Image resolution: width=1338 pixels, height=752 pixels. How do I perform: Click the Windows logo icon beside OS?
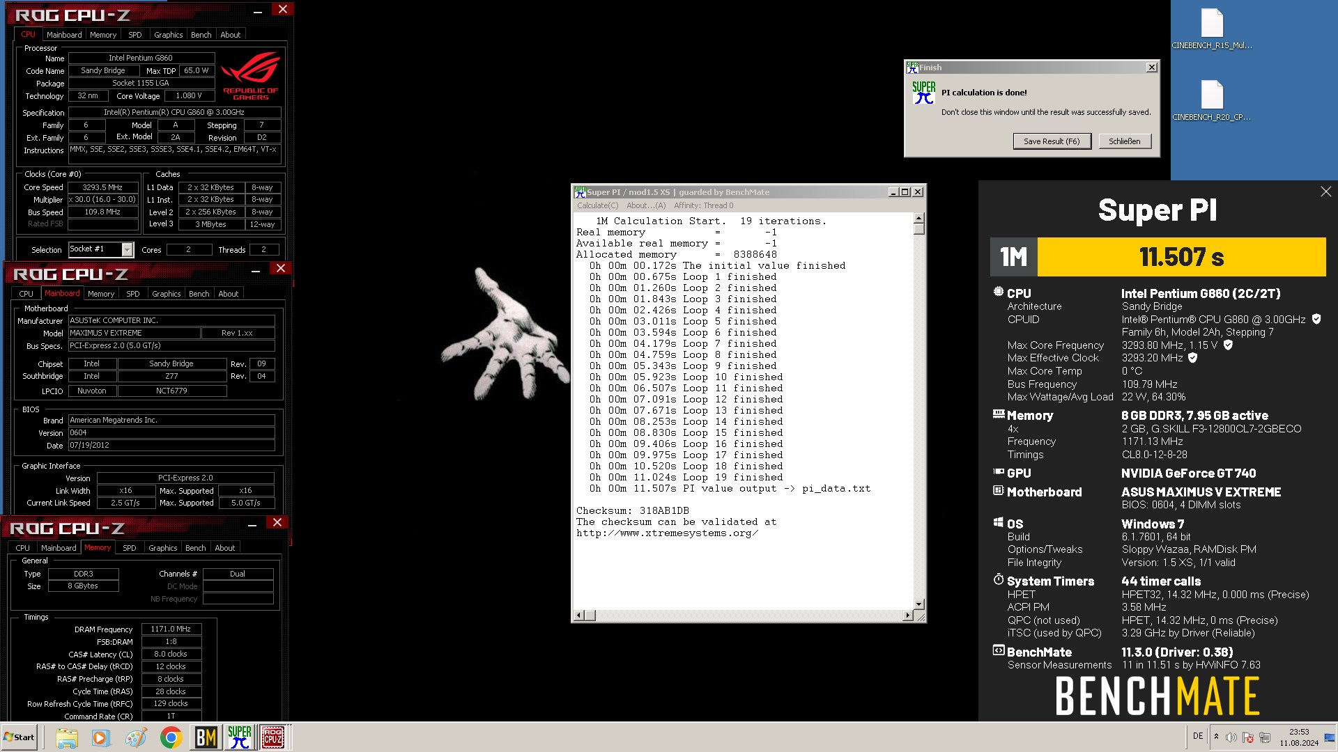998,523
